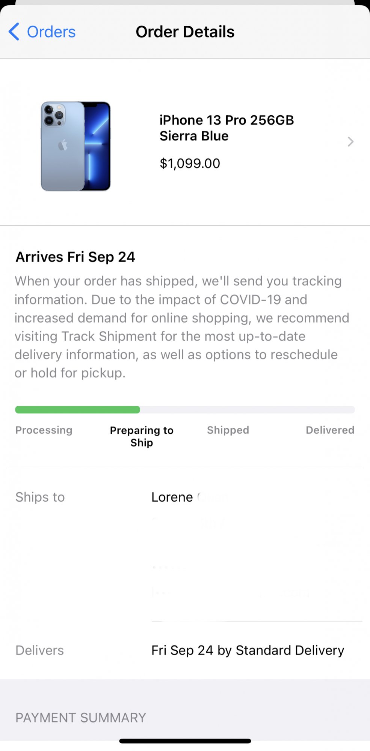
Task: Select the Processing status step
Action: [44, 430]
